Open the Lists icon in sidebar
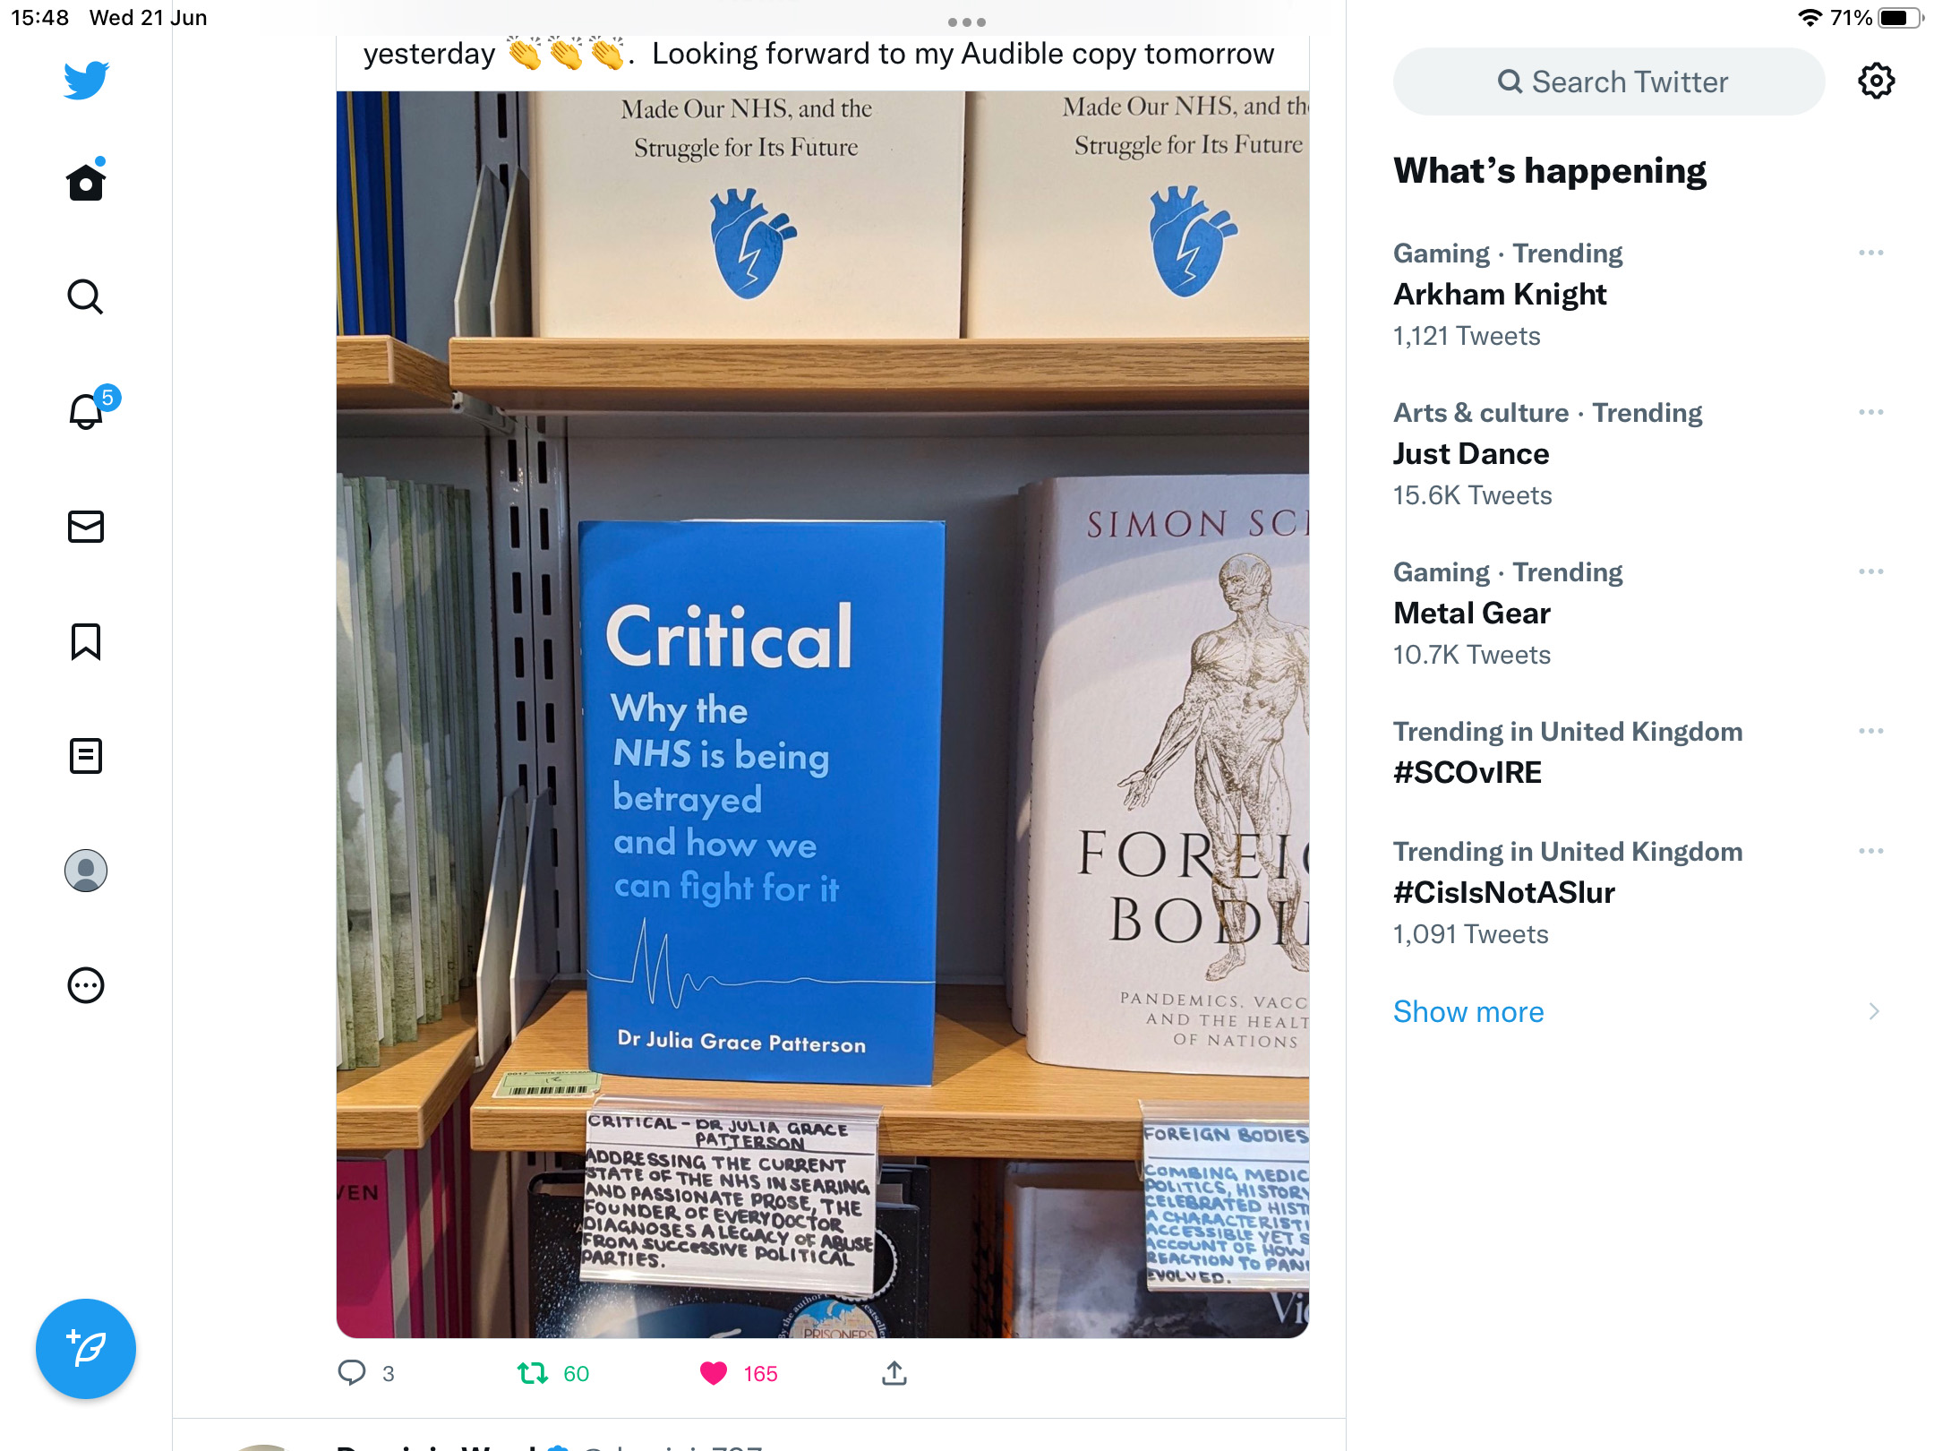This screenshot has width=1934, height=1451. (86, 756)
